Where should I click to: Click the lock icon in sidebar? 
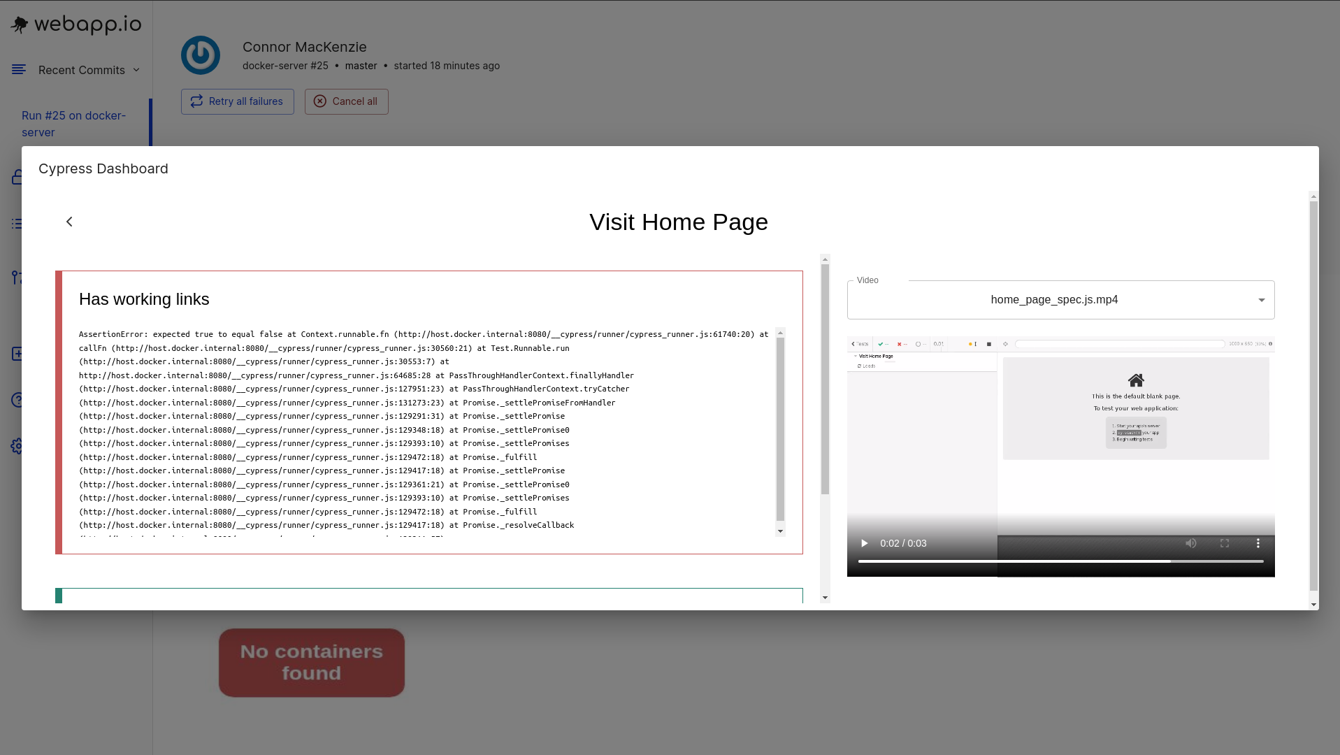(17, 177)
